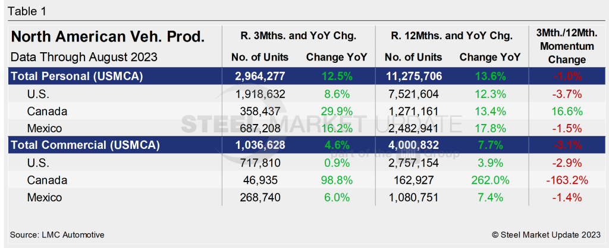Select the 262.0% Canada commercial change

click(490, 180)
